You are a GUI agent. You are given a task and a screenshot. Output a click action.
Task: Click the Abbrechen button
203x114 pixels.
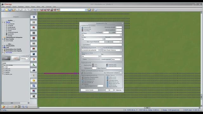(119, 90)
